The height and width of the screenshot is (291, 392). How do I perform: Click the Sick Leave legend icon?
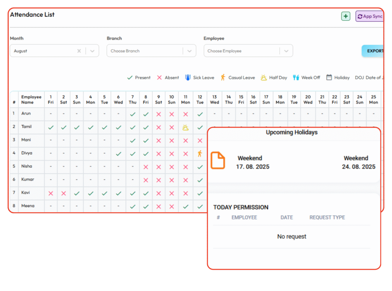[188, 78]
